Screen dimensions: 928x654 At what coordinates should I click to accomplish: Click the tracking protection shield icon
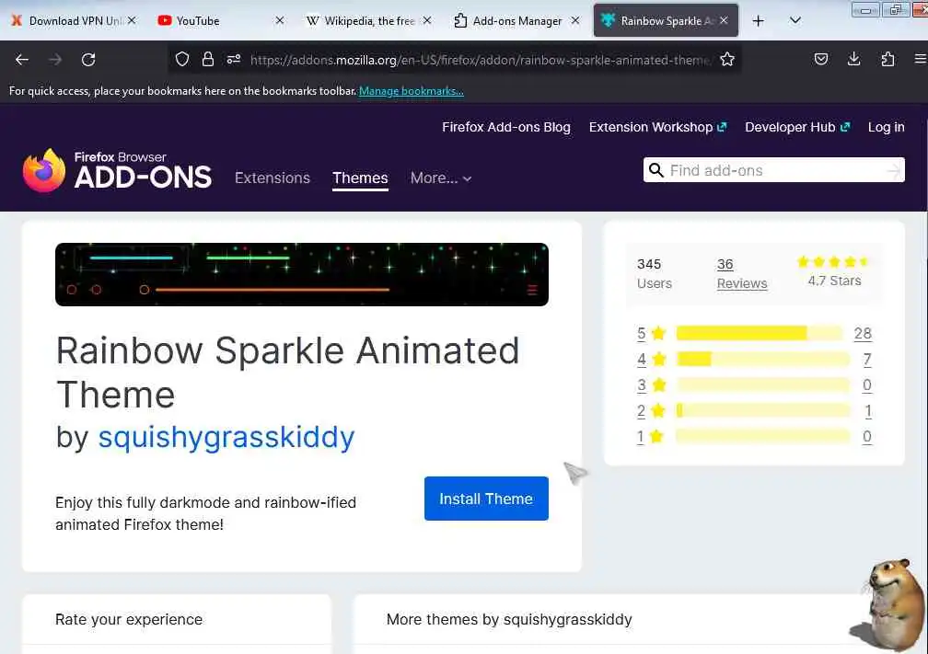coord(182,60)
